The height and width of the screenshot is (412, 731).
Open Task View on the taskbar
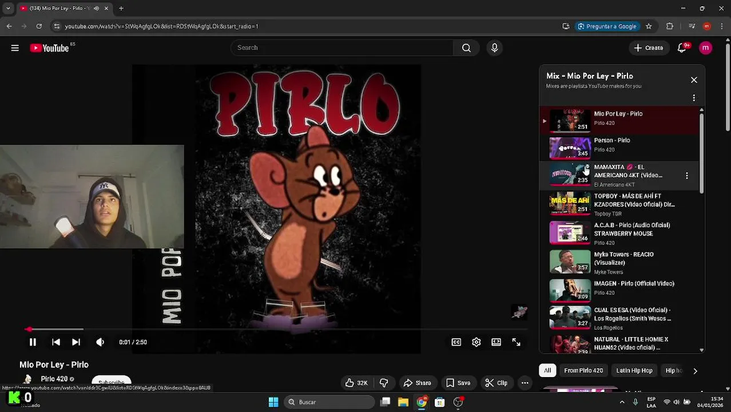[x=386, y=402]
